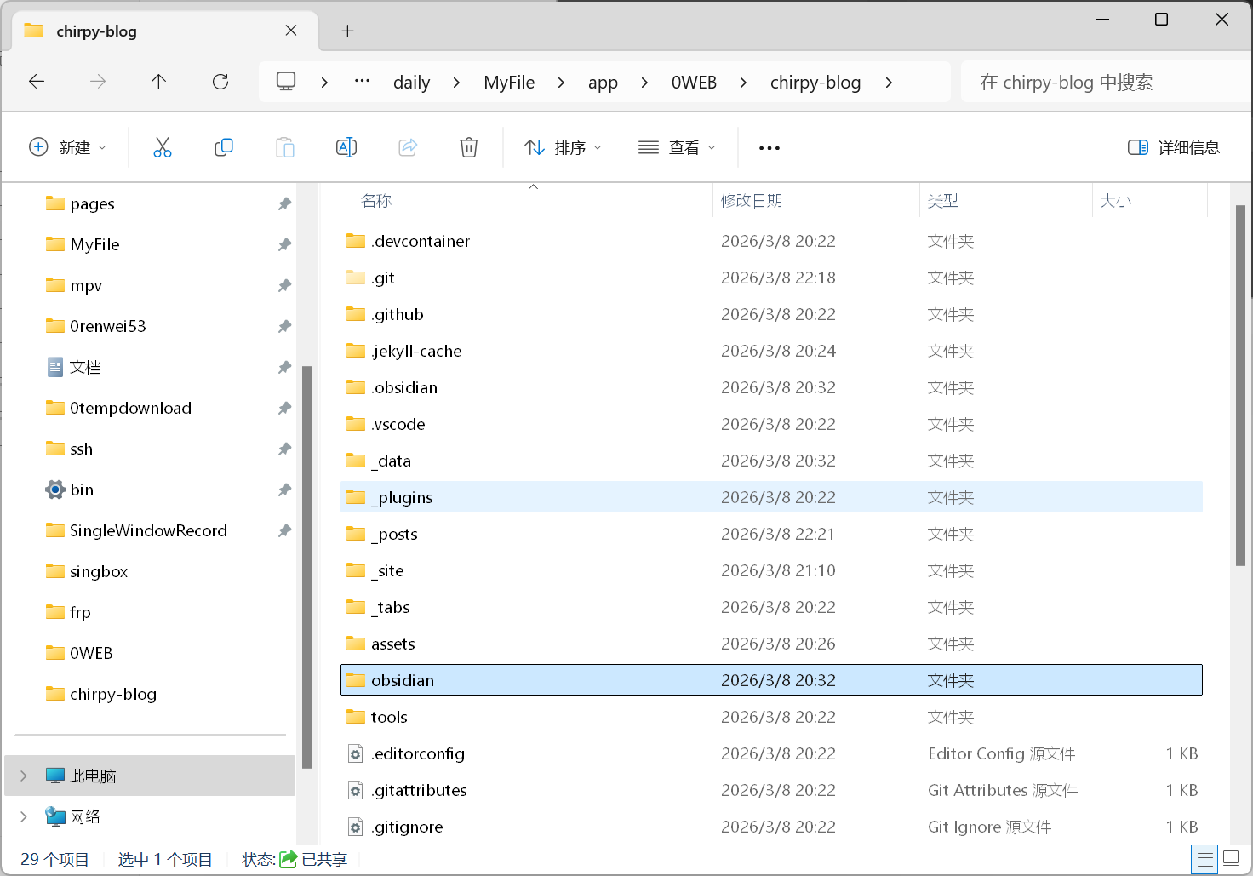Expand the 此电脑 tree node

[x=24, y=776]
